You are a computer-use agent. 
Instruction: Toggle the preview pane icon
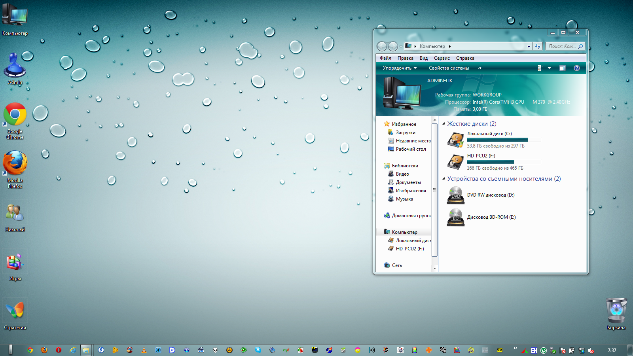(562, 68)
